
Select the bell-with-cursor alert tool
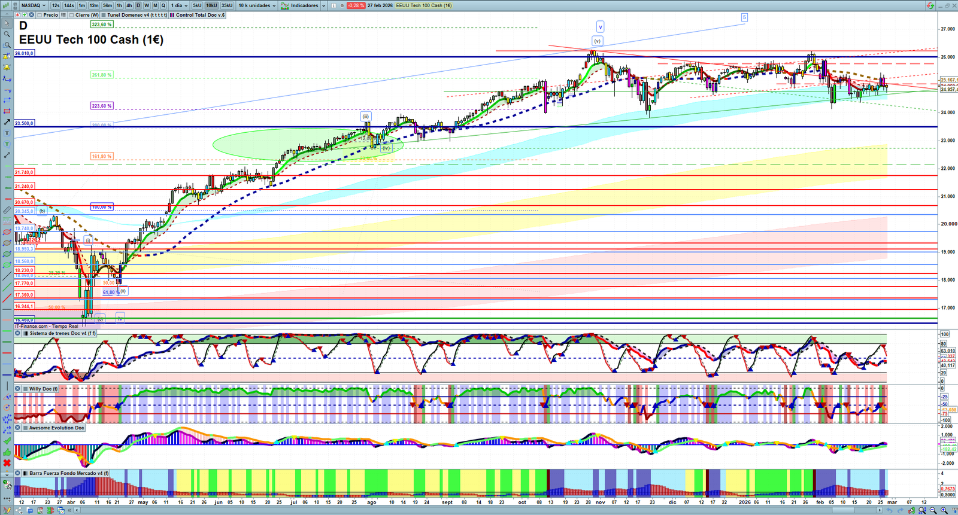7,56
